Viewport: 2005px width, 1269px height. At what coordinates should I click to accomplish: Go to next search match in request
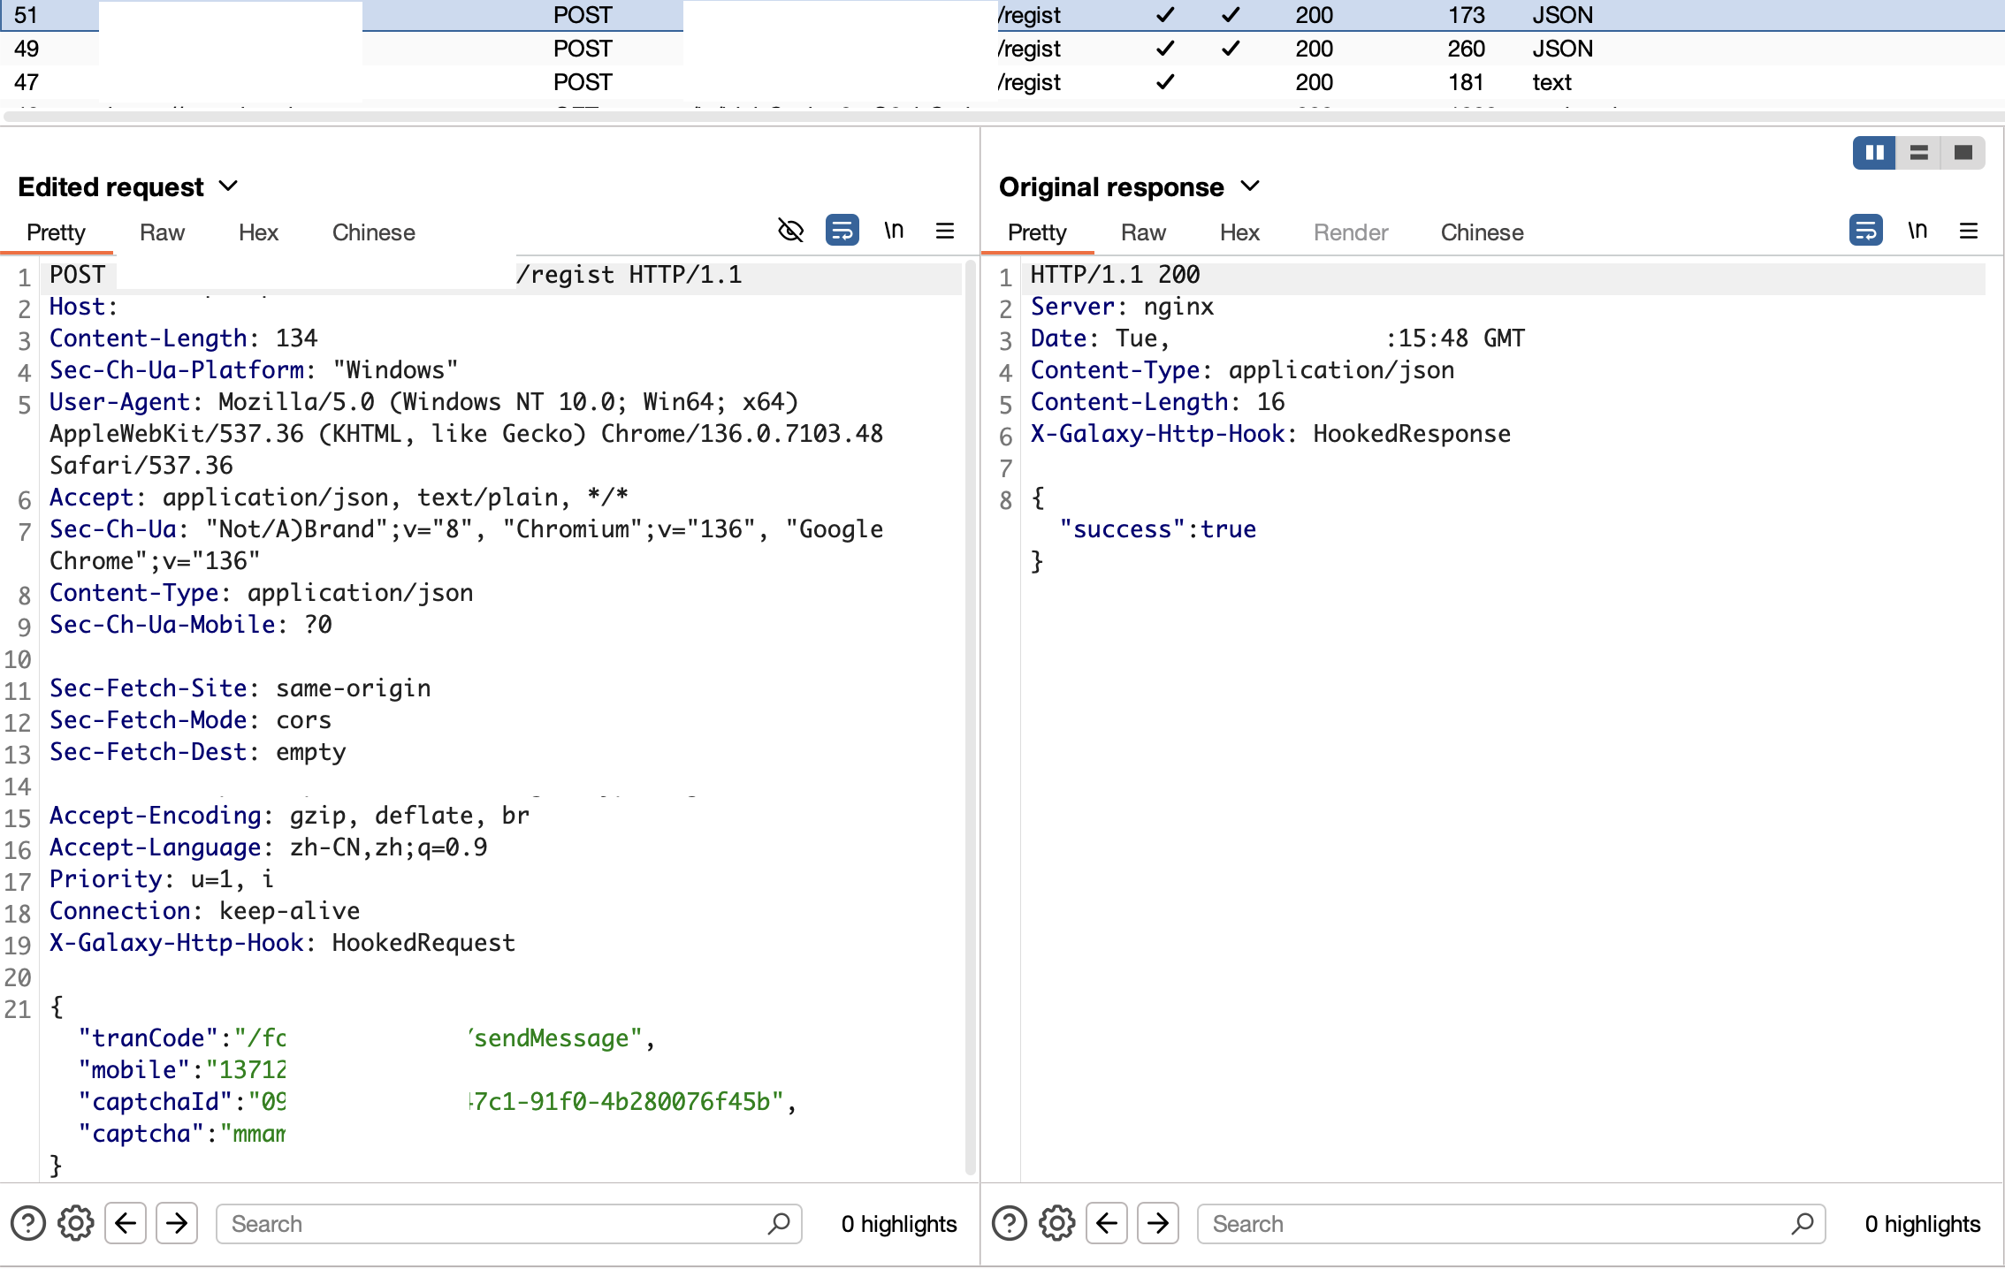177,1223
